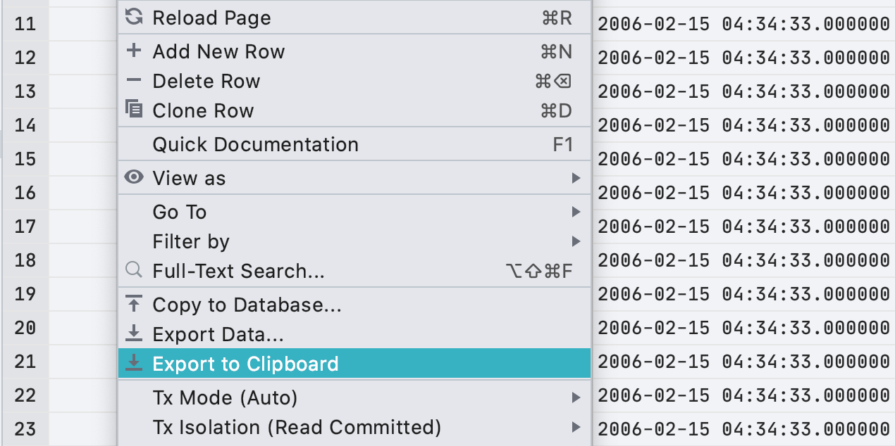Select row number 17 in gutter
895x446 pixels.
click(25, 227)
